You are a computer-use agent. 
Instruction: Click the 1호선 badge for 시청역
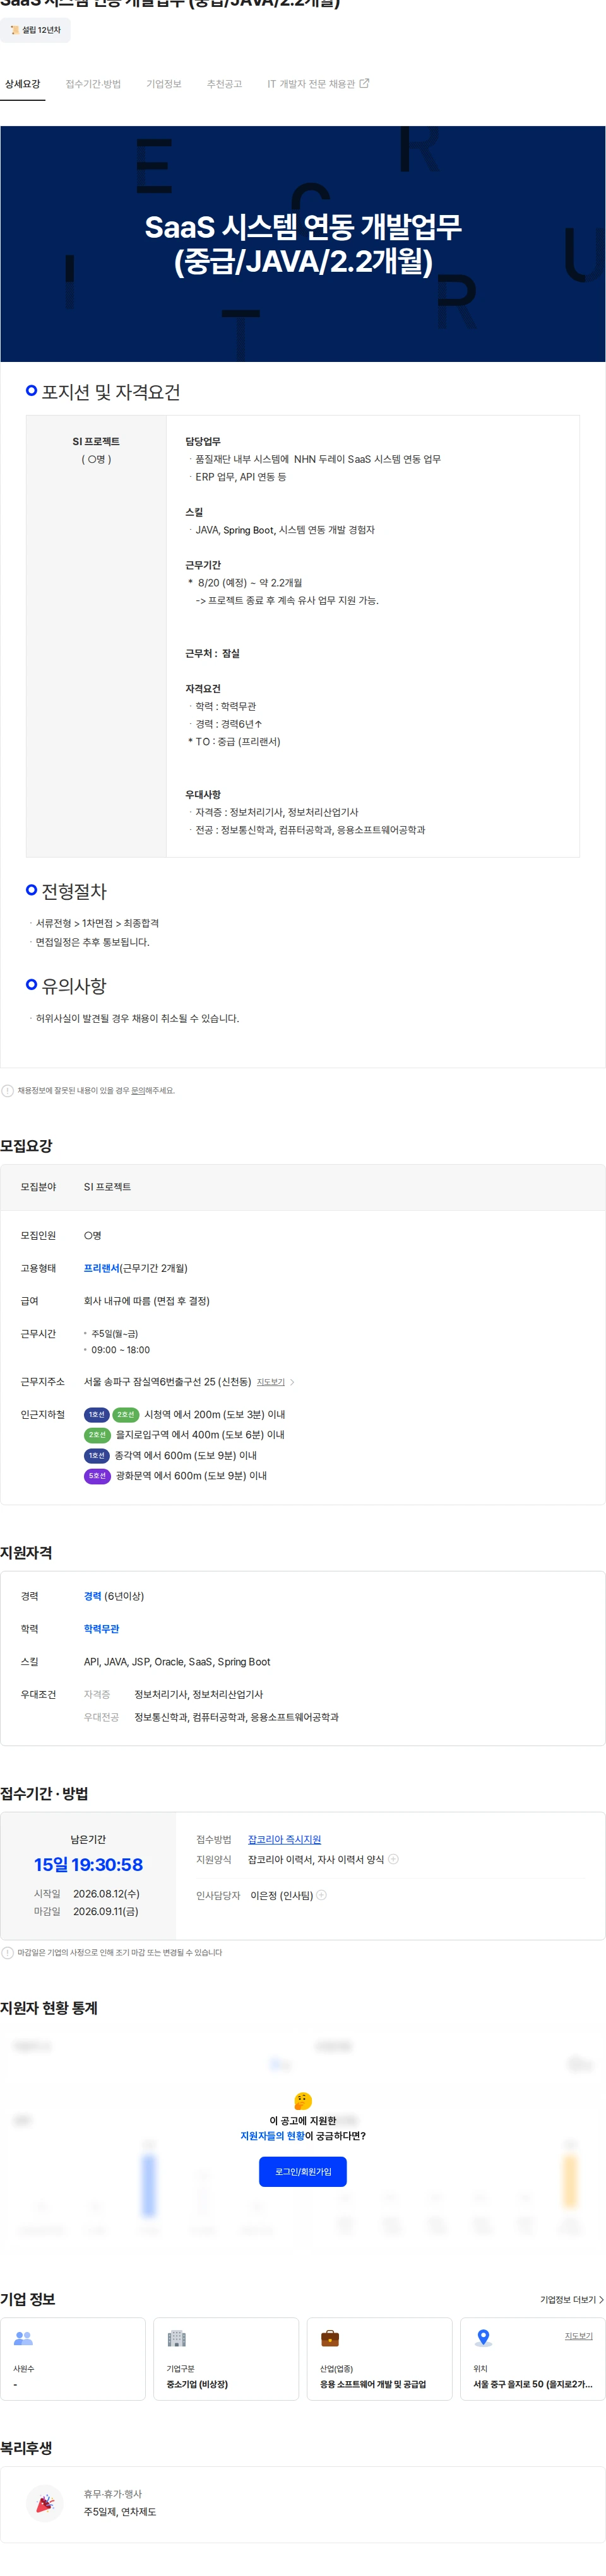tap(96, 1414)
